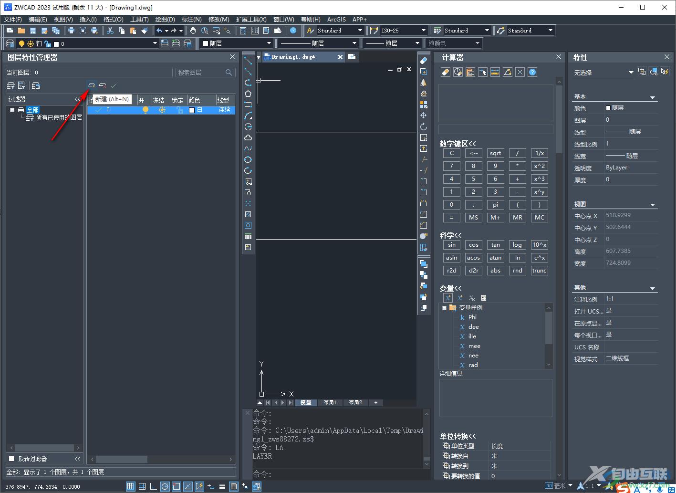Click layer 0 white color swatch
The width and height of the screenshot is (676, 493).
pos(192,110)
